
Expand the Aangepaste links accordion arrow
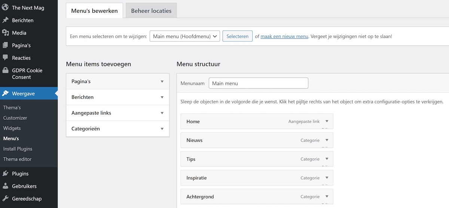pos(162,113)
